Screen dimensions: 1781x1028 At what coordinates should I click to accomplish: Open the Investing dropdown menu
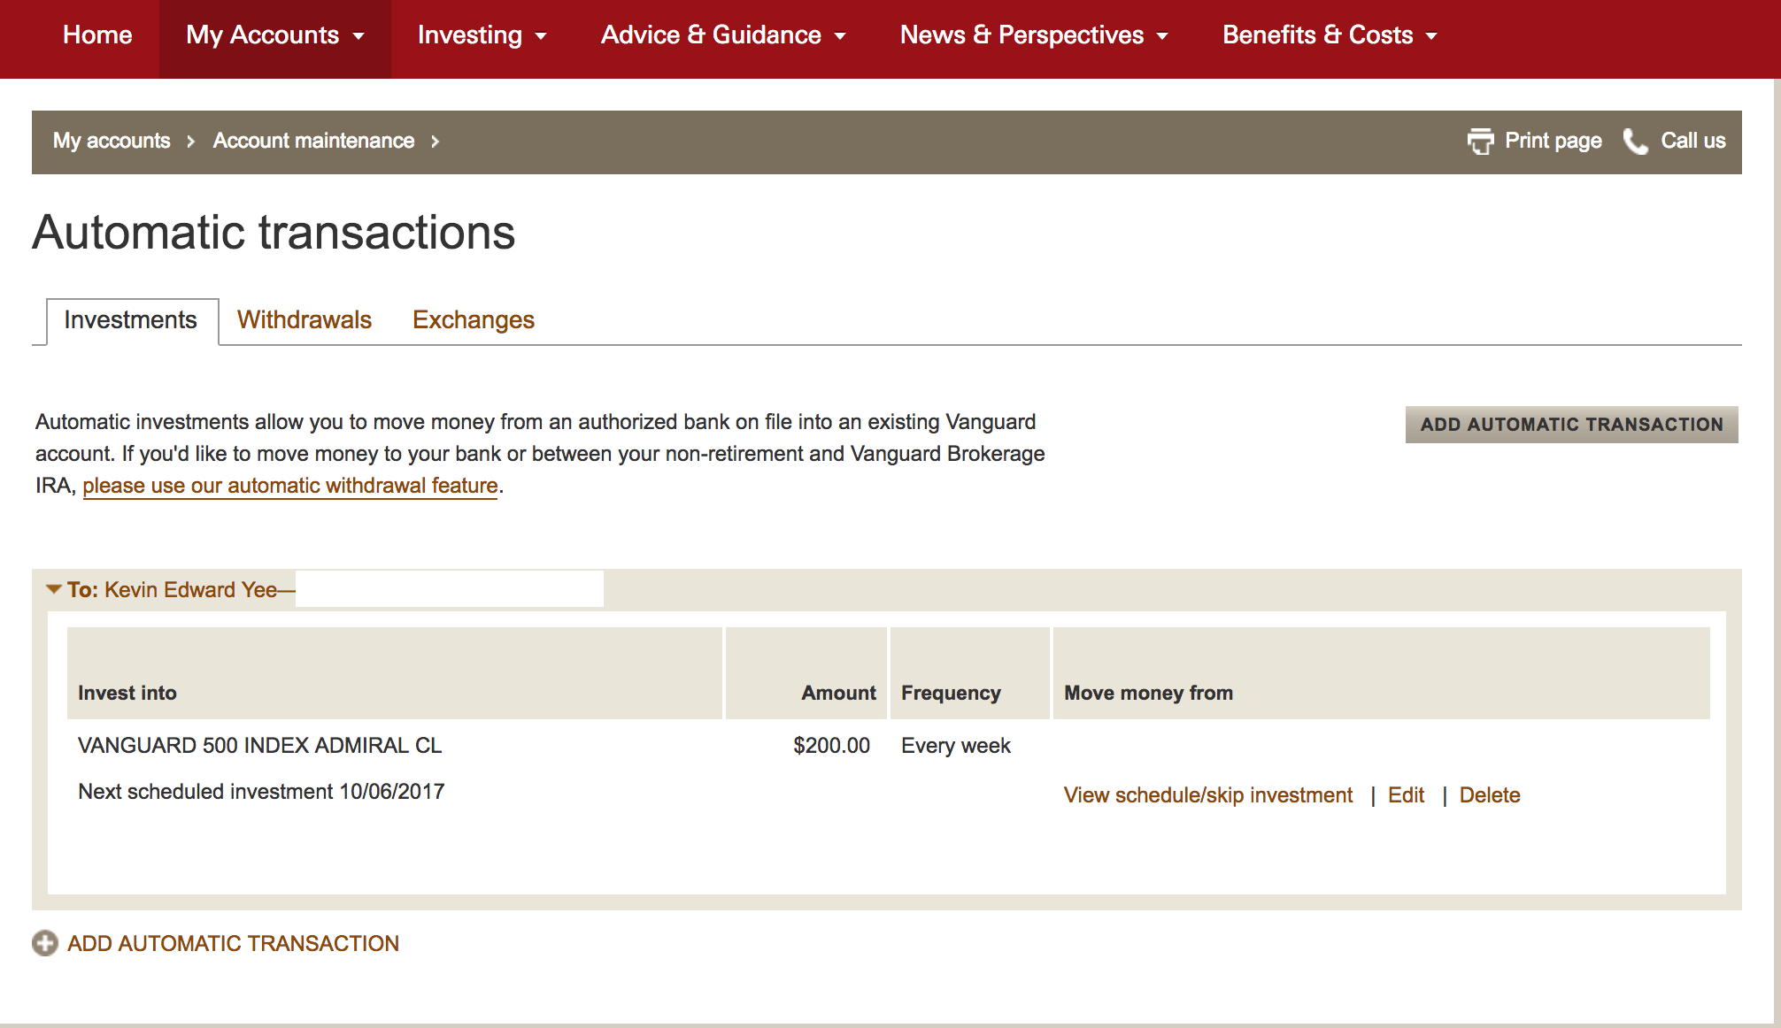(x=482, y=35)
